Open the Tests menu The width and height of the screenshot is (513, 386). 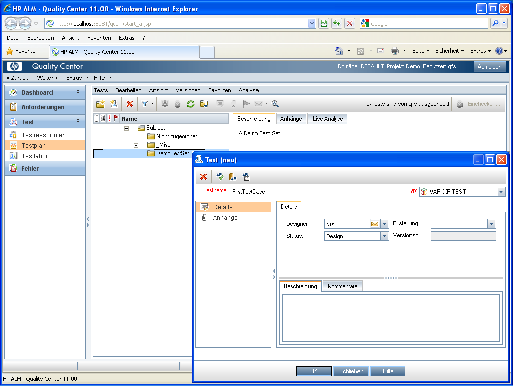tap(101, 90)
